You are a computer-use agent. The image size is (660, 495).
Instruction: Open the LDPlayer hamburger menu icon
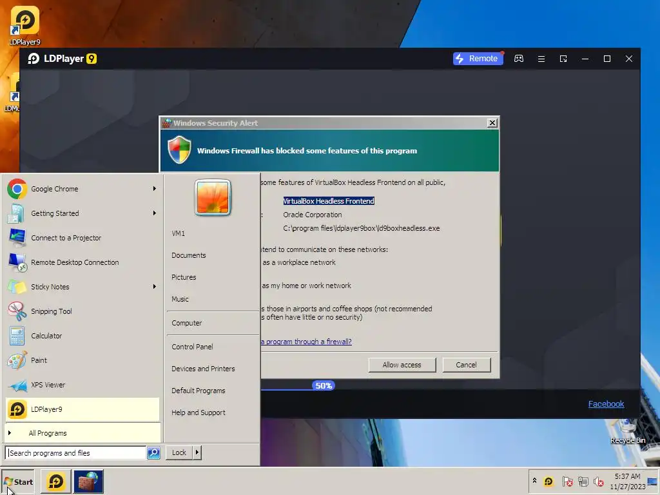click(x=541, y=59)
